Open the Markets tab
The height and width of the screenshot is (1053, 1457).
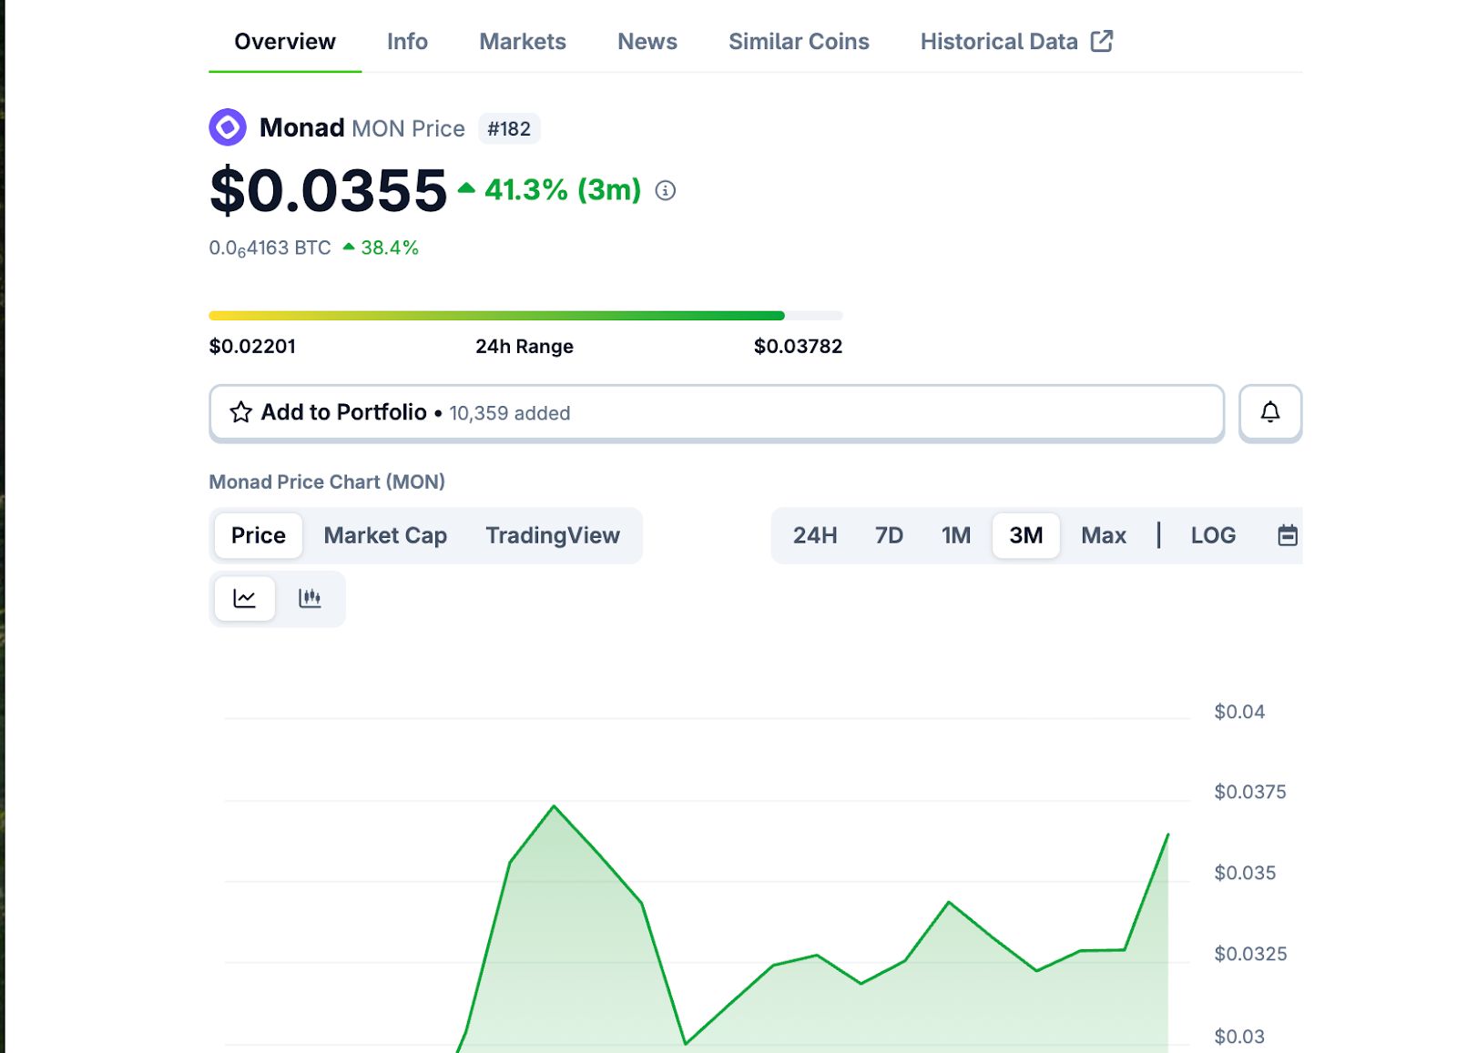(522, 41)
